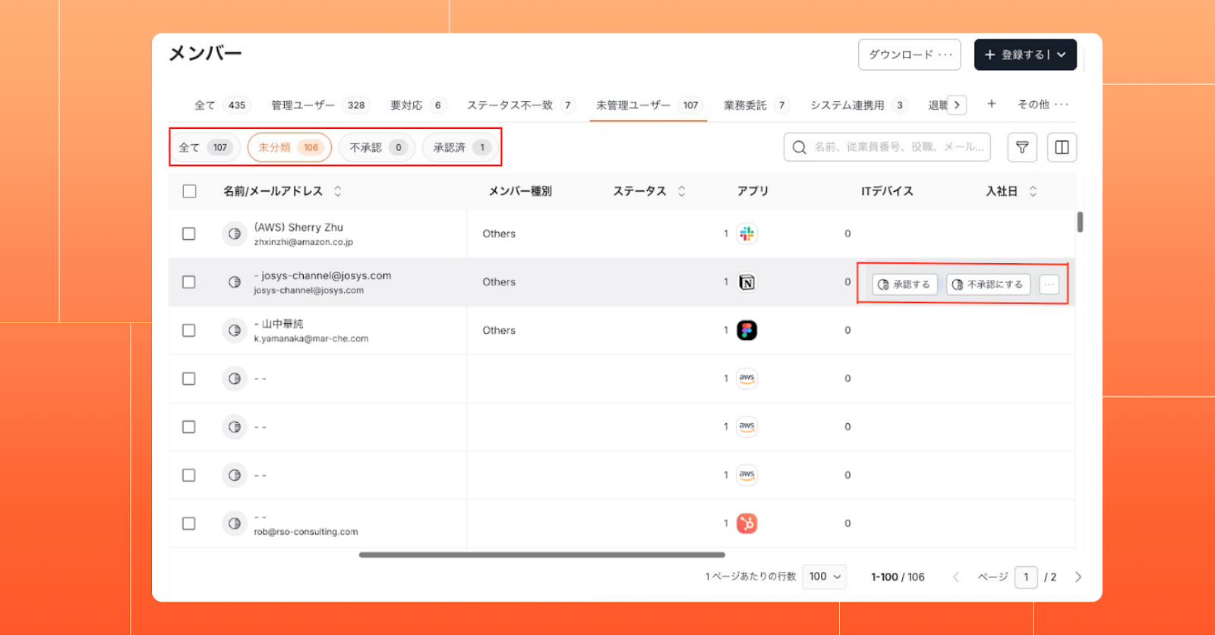Click the member search input field
Screen dimensions: 1215x635
[x=887, y=147]
